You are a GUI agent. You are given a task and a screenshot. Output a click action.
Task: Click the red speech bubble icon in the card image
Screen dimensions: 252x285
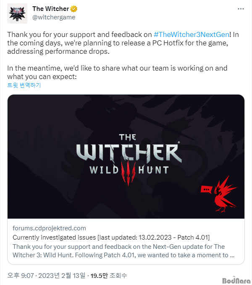point(206,190)
